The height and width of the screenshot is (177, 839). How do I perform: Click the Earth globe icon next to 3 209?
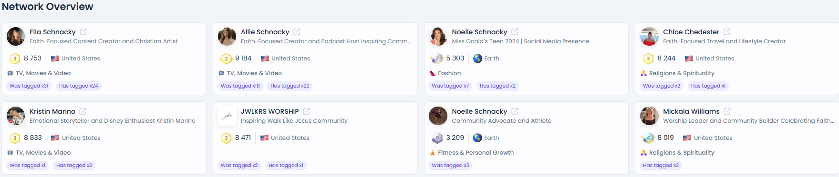point(477,138)
